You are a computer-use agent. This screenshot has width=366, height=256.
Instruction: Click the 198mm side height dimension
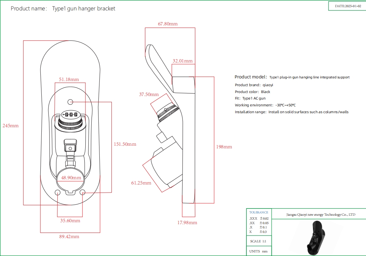pos(224,147)
